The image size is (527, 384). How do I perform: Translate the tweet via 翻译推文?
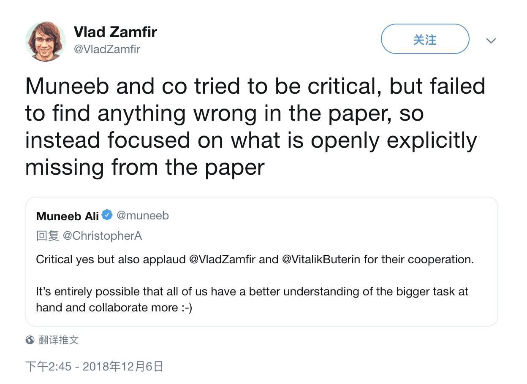coord(59,340)
